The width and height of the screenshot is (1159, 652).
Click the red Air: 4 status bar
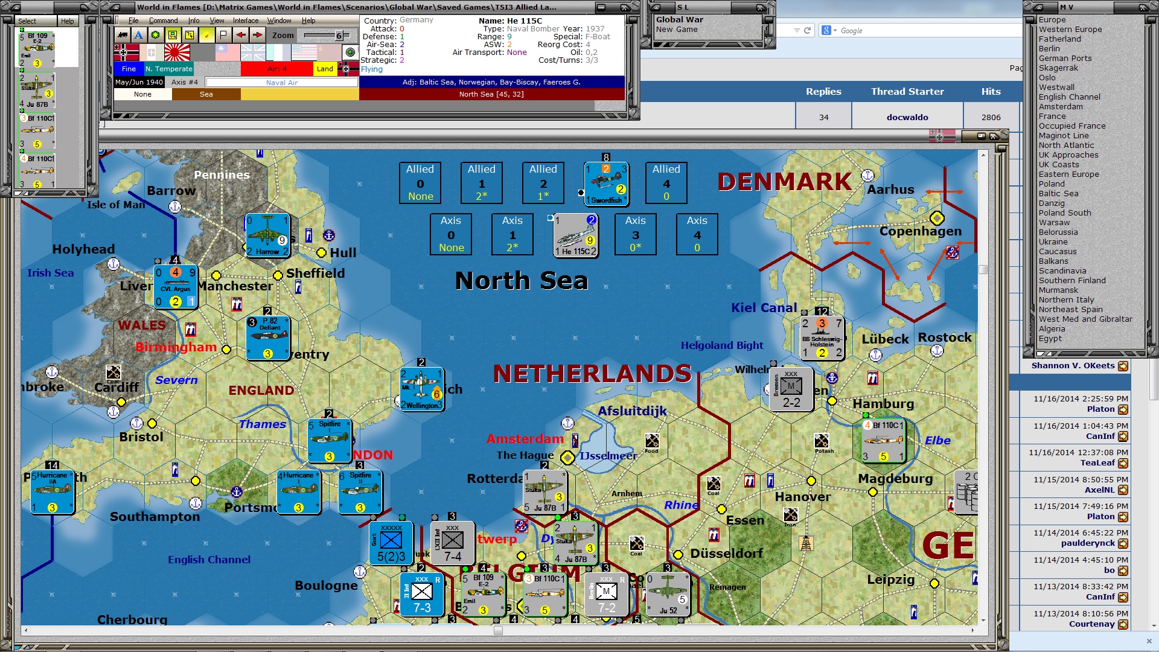click(x=277, y=69)
